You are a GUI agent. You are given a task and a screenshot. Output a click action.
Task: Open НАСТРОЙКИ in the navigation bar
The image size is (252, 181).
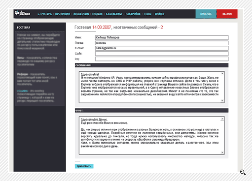point(133,14)
